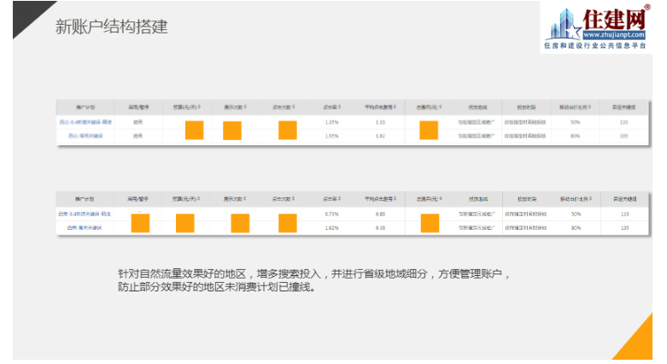Click 启用/暂停 header in bottom table
Image resolution: width=667 pixels, height=364 pixels.
[137, 199]
